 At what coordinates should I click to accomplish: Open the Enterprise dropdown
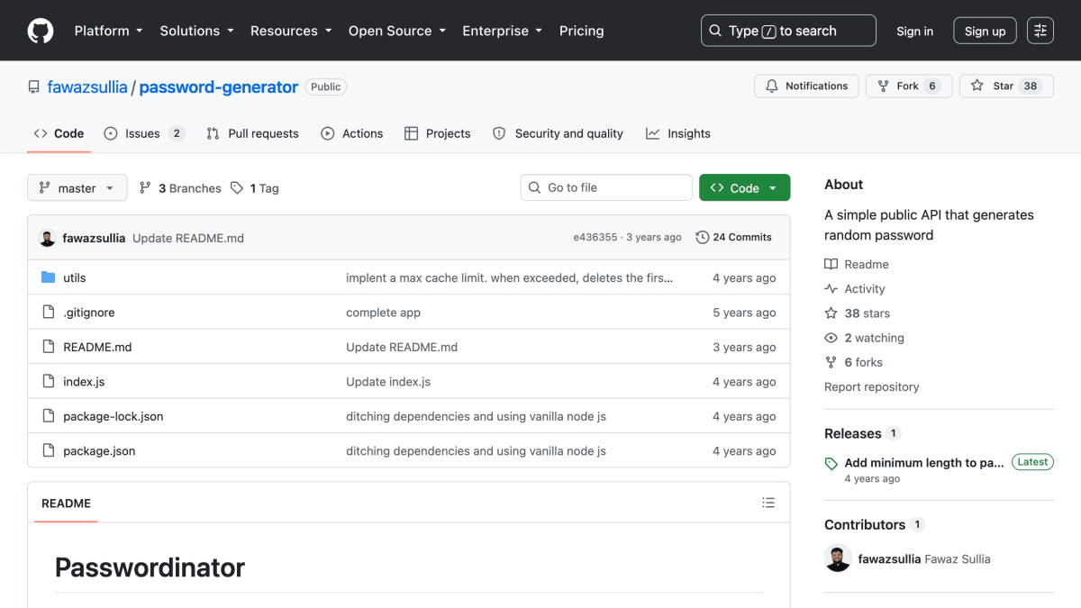click(x=502, y=31)
